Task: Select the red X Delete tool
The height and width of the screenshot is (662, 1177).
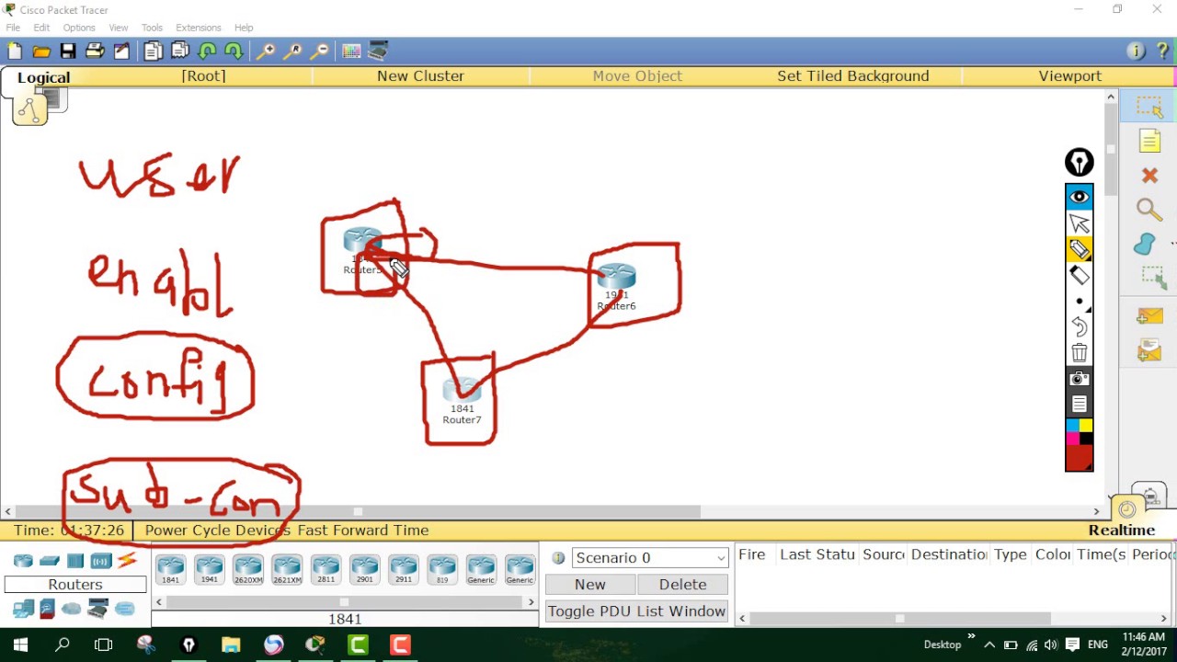Action: tap(1149, 176)
